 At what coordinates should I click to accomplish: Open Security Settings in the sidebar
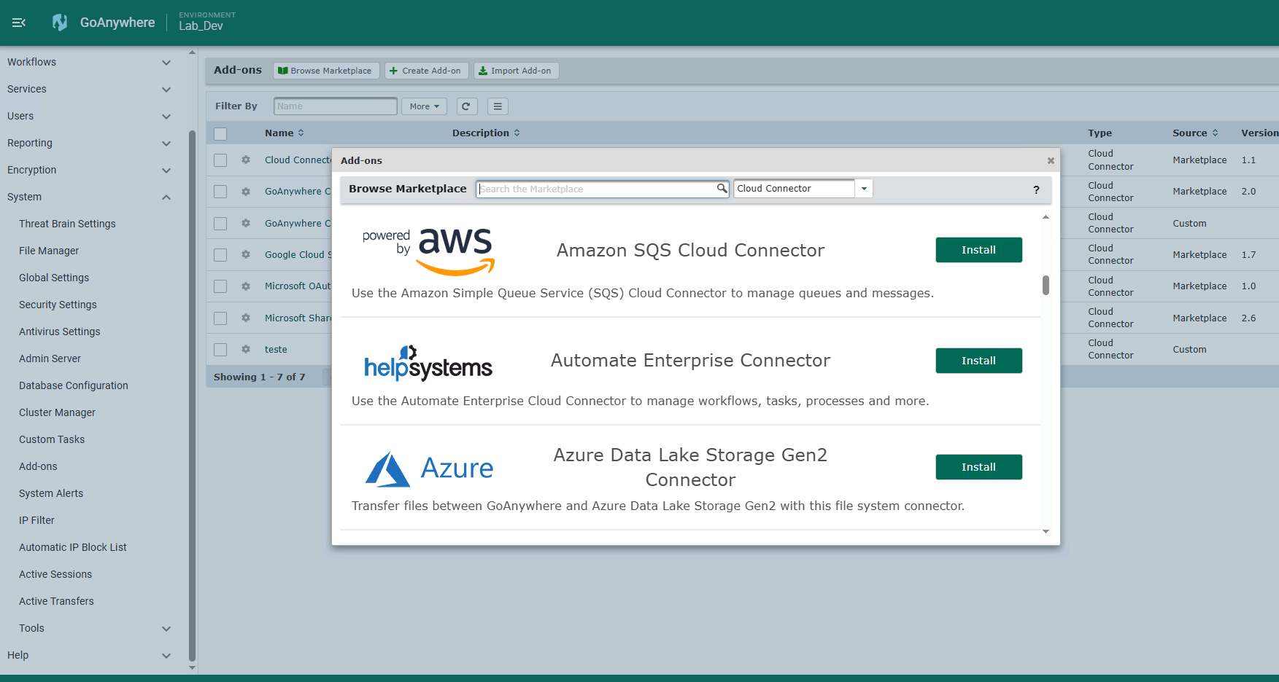58,305
